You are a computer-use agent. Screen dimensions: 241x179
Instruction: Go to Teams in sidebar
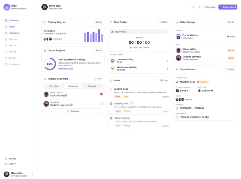[10, 27]
